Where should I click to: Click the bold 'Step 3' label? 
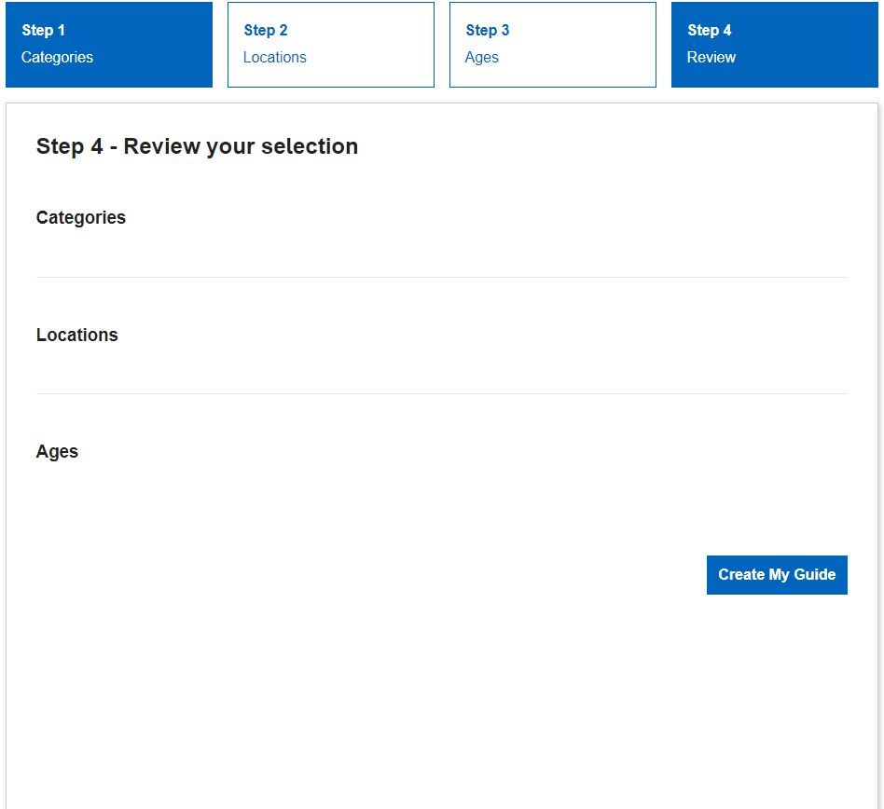point(488,30)
